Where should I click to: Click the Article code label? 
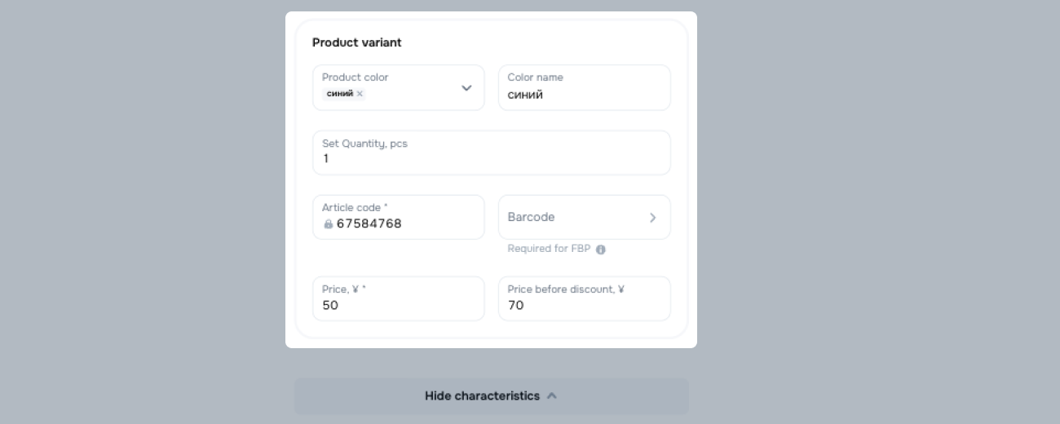point(355,208)
